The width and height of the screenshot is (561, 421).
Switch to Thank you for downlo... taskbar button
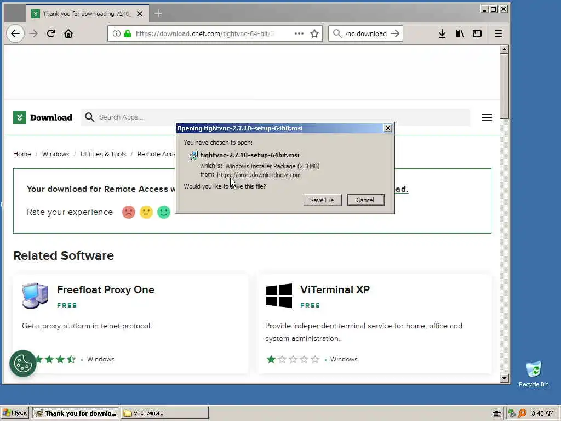click(76, 413)
